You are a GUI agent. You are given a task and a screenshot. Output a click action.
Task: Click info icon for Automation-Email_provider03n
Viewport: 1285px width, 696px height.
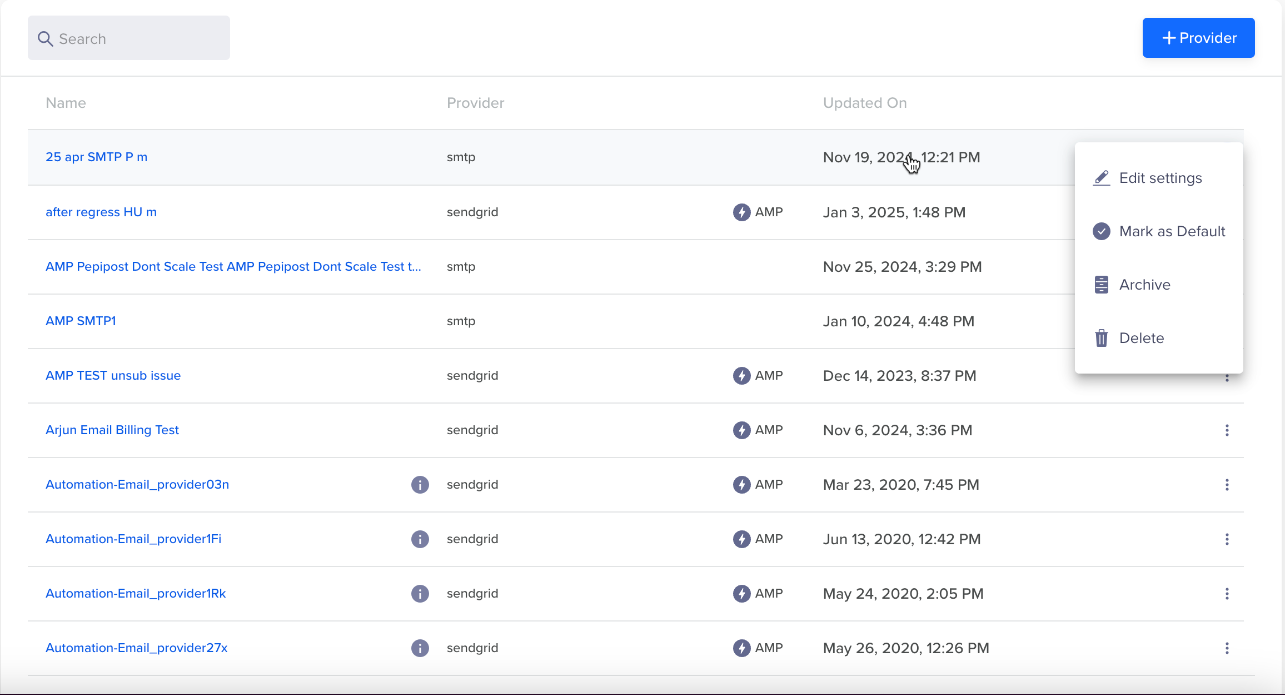(420, 485)
